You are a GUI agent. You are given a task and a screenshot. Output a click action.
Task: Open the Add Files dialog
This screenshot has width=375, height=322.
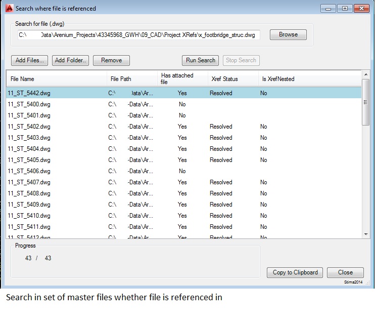[29, 60]
